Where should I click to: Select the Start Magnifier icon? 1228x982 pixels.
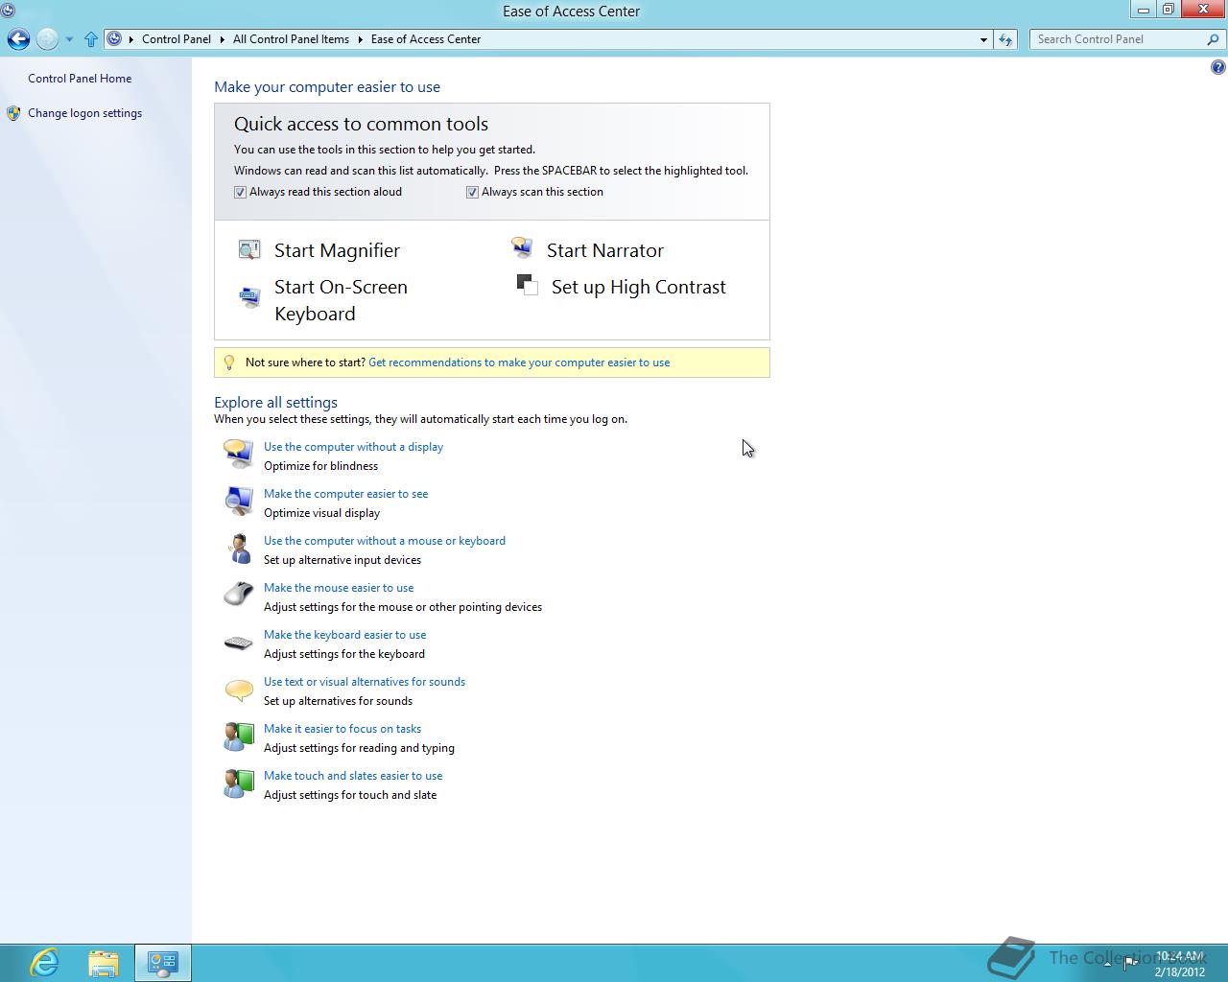(x=248, y=248)
